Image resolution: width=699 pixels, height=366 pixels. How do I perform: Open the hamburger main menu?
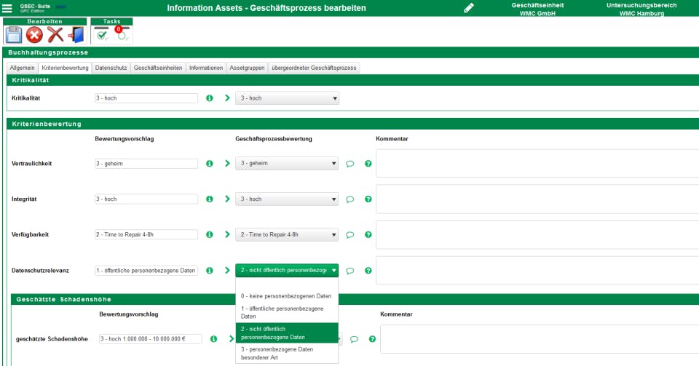pos(7,8)
